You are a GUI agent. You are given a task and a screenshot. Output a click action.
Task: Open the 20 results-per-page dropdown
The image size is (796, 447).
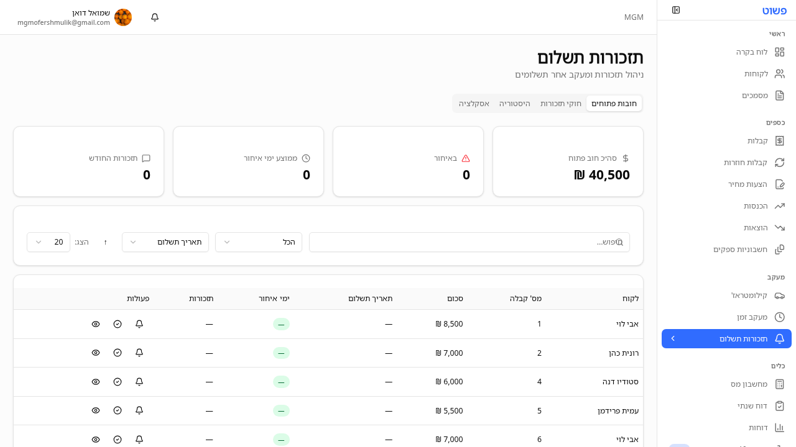[x=49, y=242]
